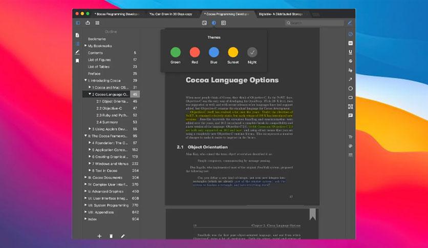Add a new outline entry with plus

tap(99, 236)
